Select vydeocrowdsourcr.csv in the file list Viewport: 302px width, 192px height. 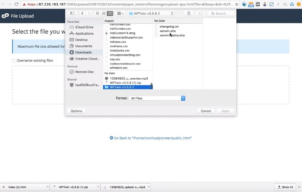point(125,63)
